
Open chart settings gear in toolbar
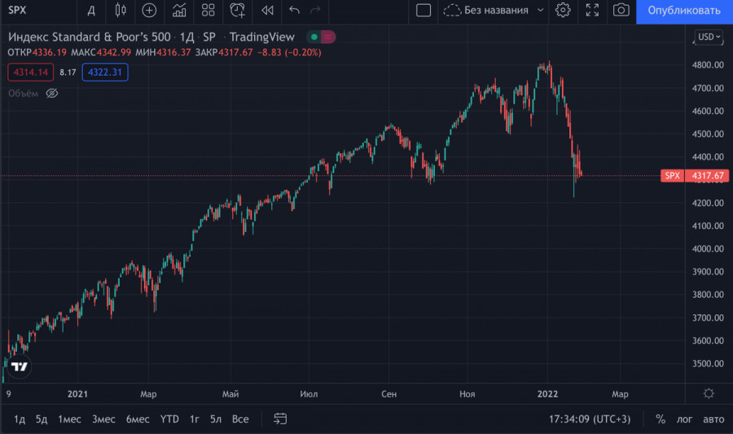pos(563,11)
